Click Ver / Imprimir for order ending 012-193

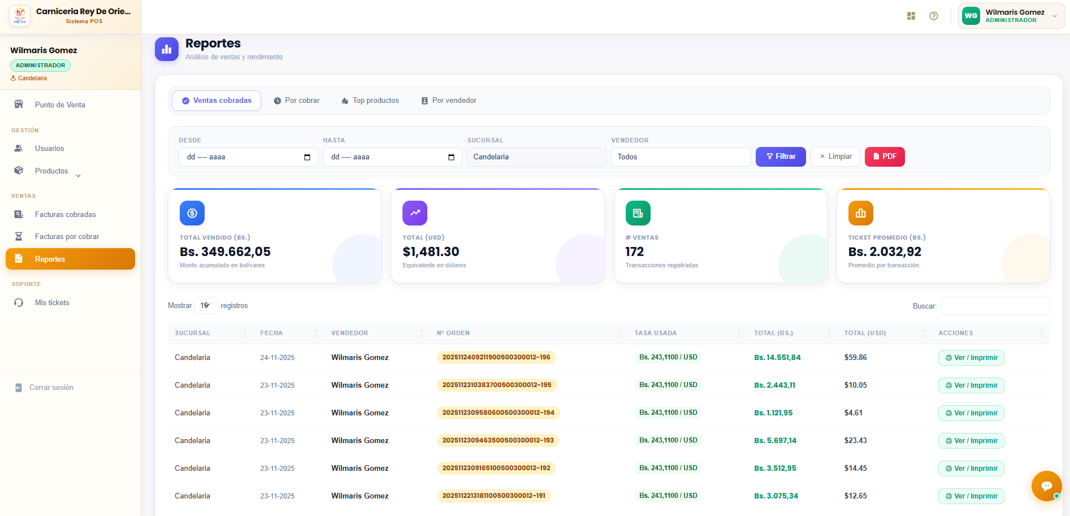pyautogui.click(x=971, y=441)
